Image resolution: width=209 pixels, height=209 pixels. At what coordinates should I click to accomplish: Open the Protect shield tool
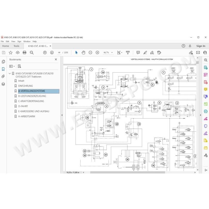point(205,126)
